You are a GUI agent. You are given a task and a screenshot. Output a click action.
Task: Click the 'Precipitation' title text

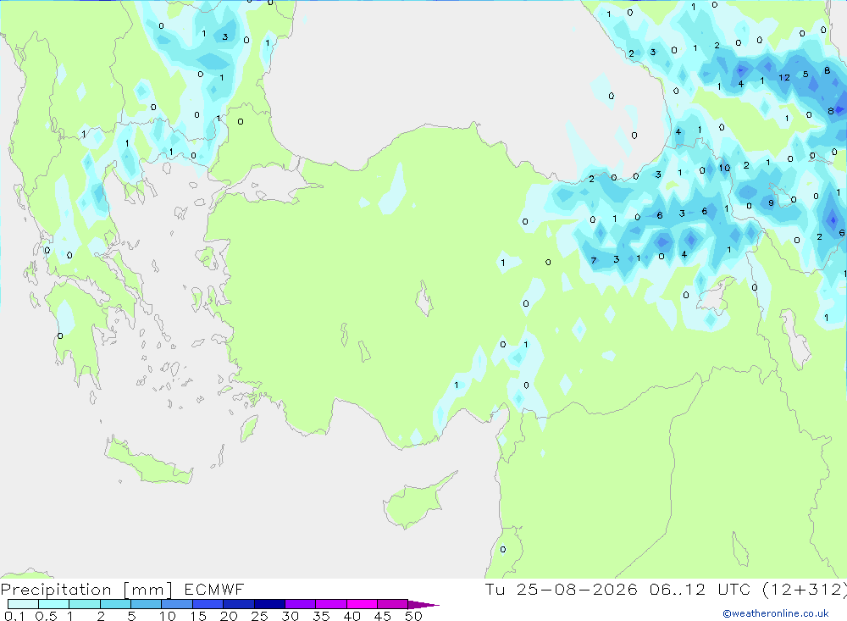[x=56, y=590]
